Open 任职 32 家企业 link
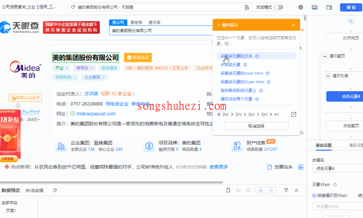Image resolution: width=363 pixels, height=218 pixels. 118,94
